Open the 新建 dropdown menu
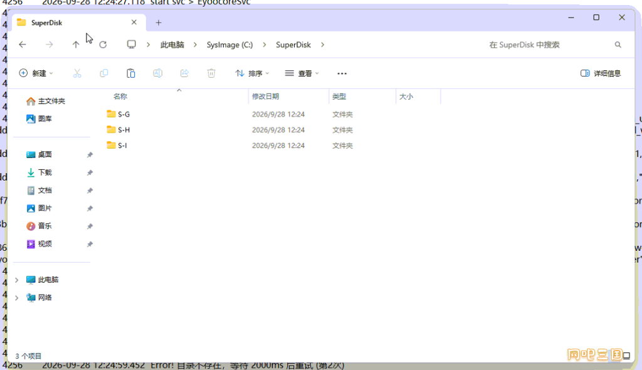The width and height of the screenshot is (642, 370). click(36, 73)
